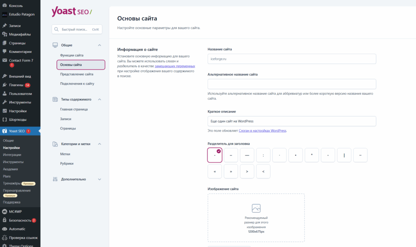Click the Plugins icon in admin menu
416x247 pixels.
(x=4, y=85)
